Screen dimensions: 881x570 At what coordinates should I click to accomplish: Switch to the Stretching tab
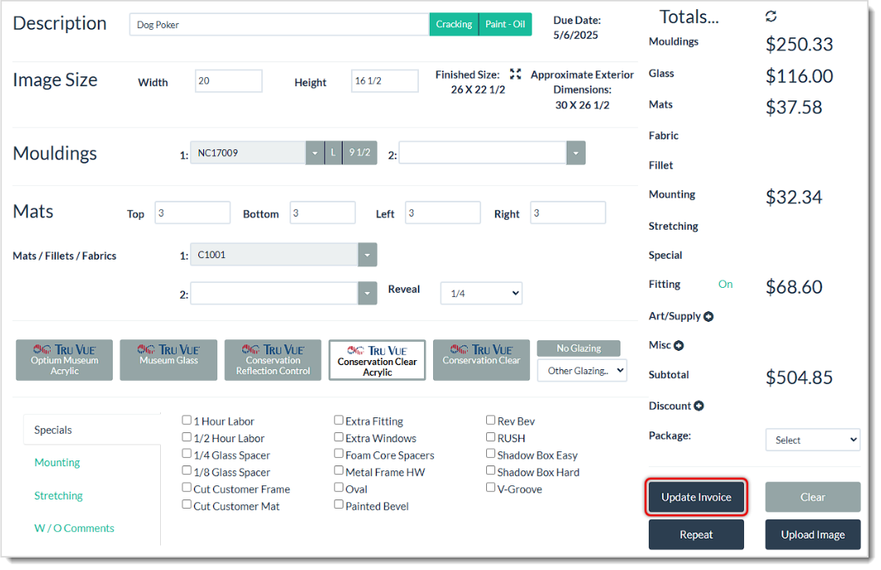pyautogui.click(x=58, y=495)
